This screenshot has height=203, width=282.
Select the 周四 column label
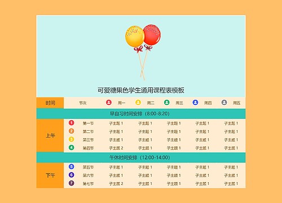click(208, 103)
